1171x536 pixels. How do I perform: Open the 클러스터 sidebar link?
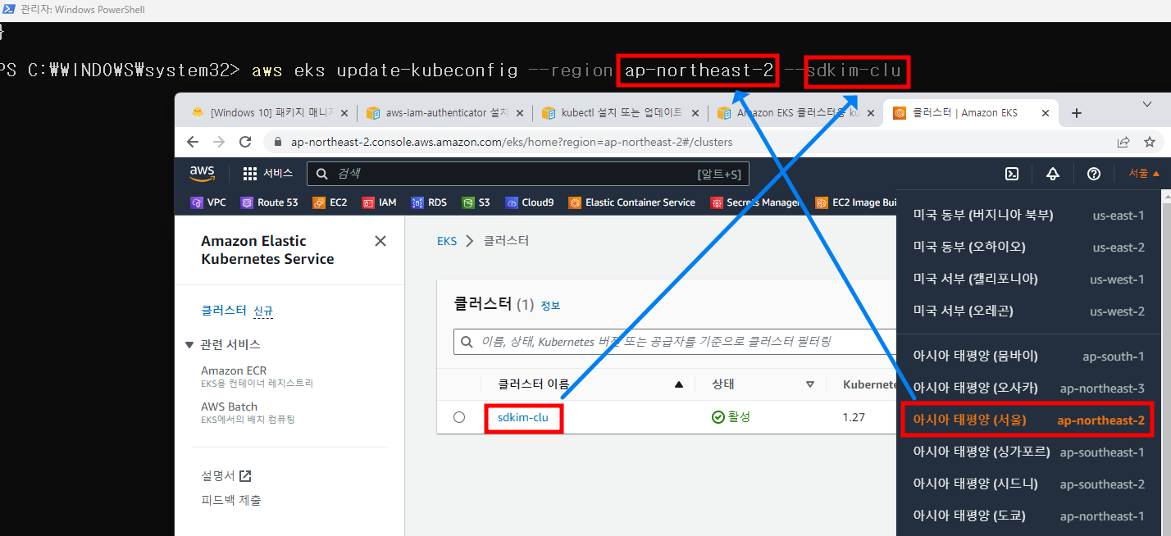(223, 311)
